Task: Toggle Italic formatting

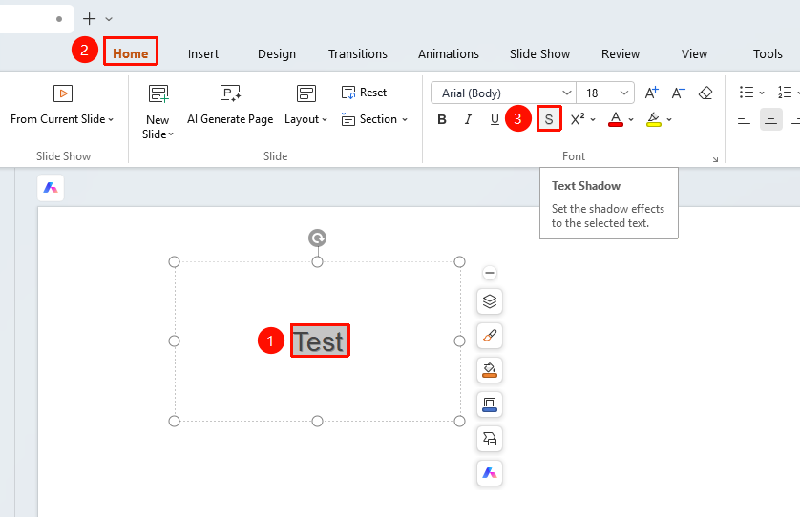Action: point(468,119)
